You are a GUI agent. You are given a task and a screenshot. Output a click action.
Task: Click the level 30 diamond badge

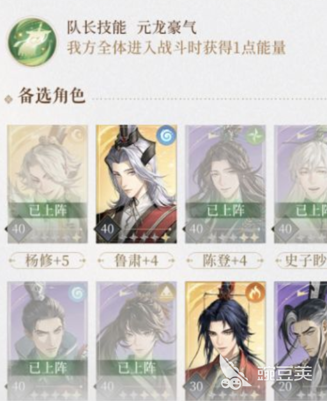point(196,386)
